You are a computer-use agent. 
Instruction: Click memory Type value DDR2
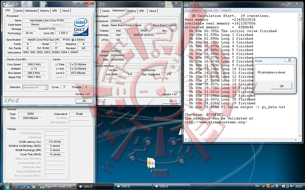tap(30, 114)
